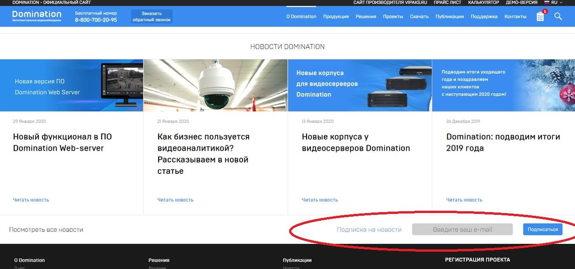
Task: Open the Решения menu item
Action: coord(366,16)
